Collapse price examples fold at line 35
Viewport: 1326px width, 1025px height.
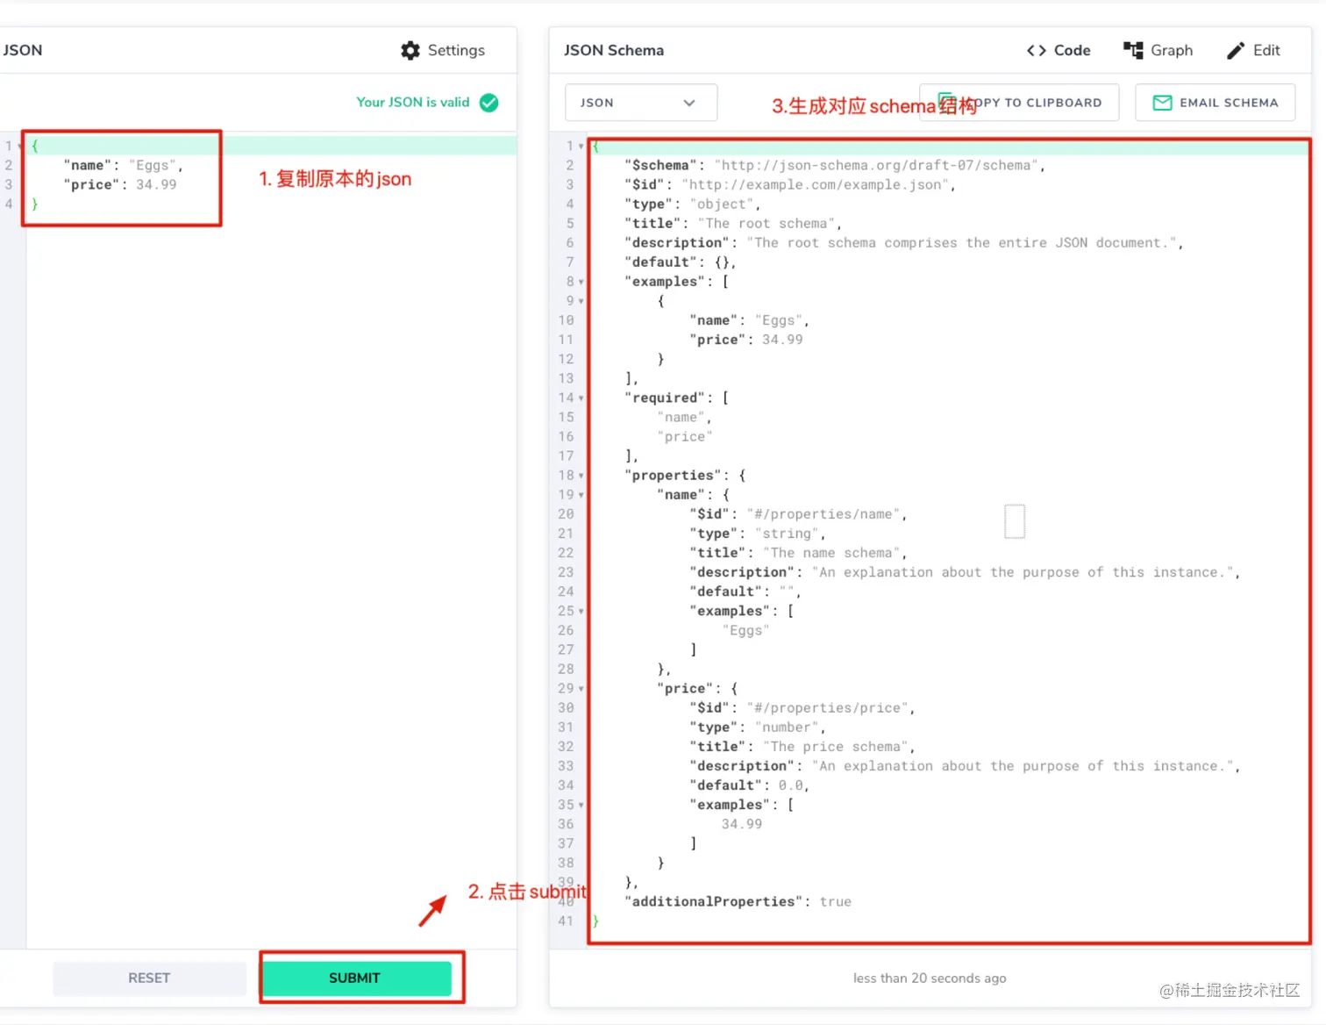(x=581, y=806)
